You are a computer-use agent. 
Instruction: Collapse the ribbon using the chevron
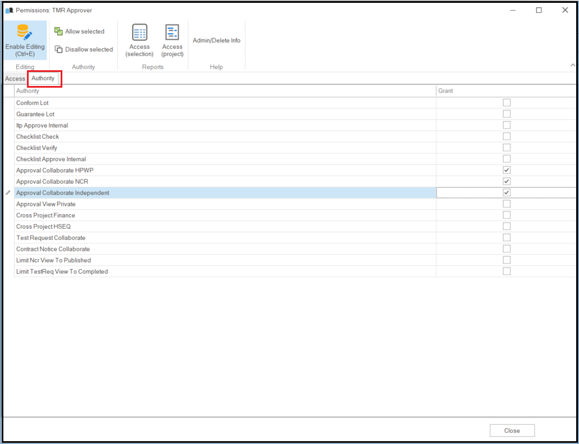(x=572, y=66)
